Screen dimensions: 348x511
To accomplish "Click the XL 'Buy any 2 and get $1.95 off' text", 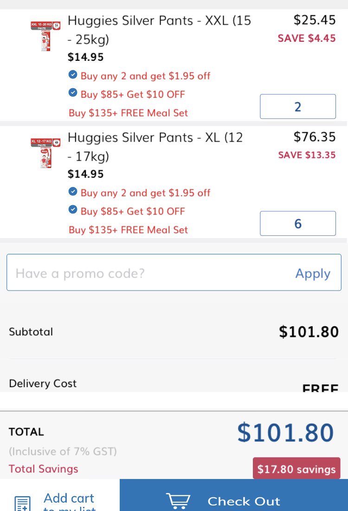I will pyautogui.click(x=145, y=193).
